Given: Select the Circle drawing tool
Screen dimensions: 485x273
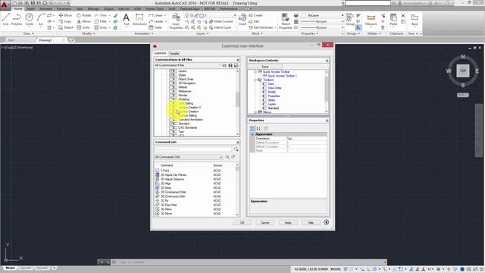Looking at the screenshot, I should point(29,20).
